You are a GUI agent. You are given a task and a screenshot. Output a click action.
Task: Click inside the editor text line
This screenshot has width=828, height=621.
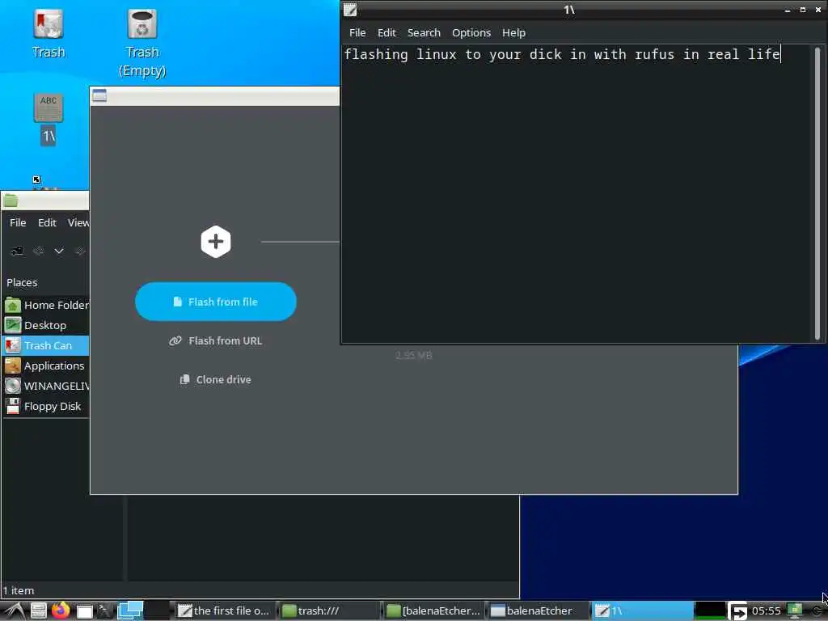[x=562, y=54]
